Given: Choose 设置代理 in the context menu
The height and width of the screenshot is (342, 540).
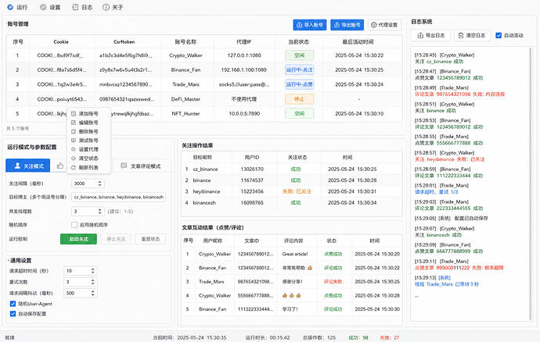Looking at the screenshot, I should click(x=88, y=149).
